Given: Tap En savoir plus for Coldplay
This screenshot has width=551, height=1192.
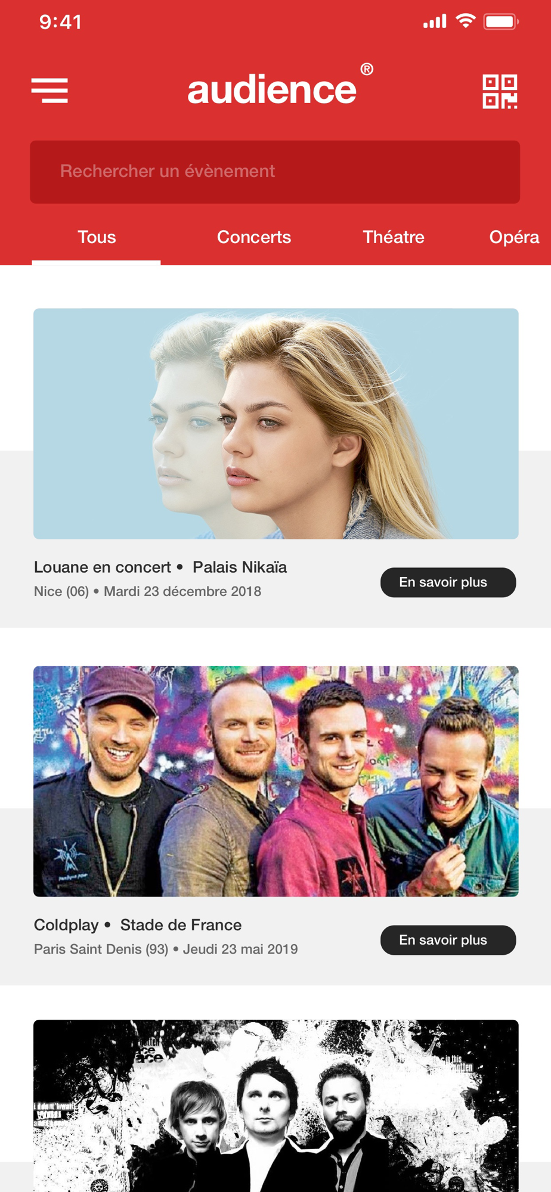Looking at the screenshot, I should click(448, 940).
